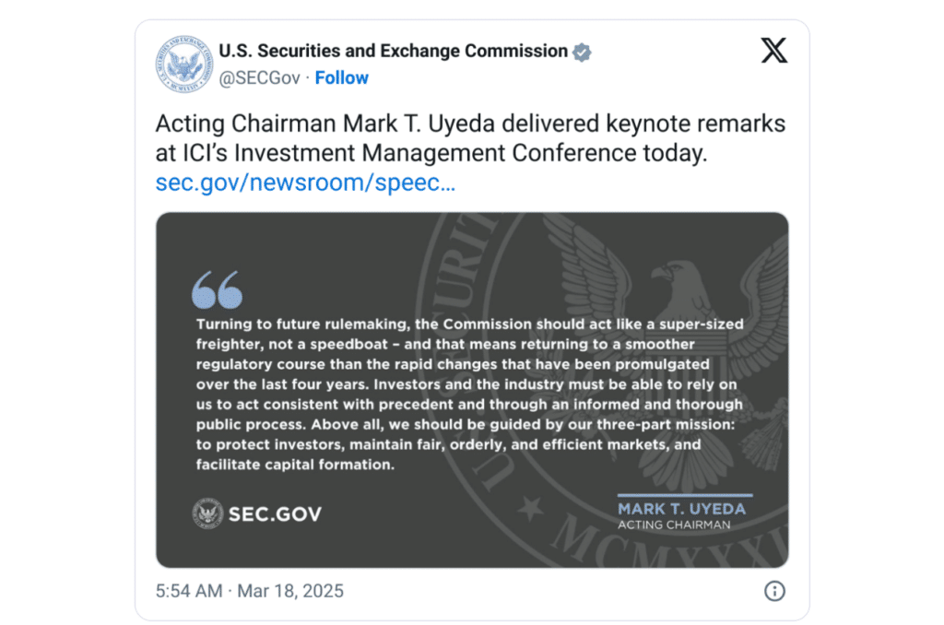Click the small SEC seal beside SEC.GOV

click(206, 513)
